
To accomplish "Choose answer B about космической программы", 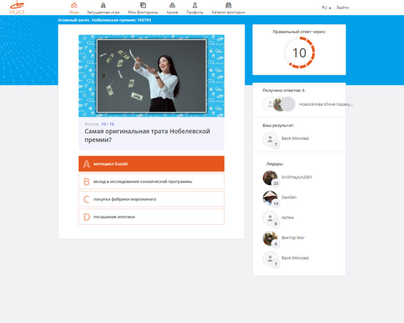I will coord(151,181).
